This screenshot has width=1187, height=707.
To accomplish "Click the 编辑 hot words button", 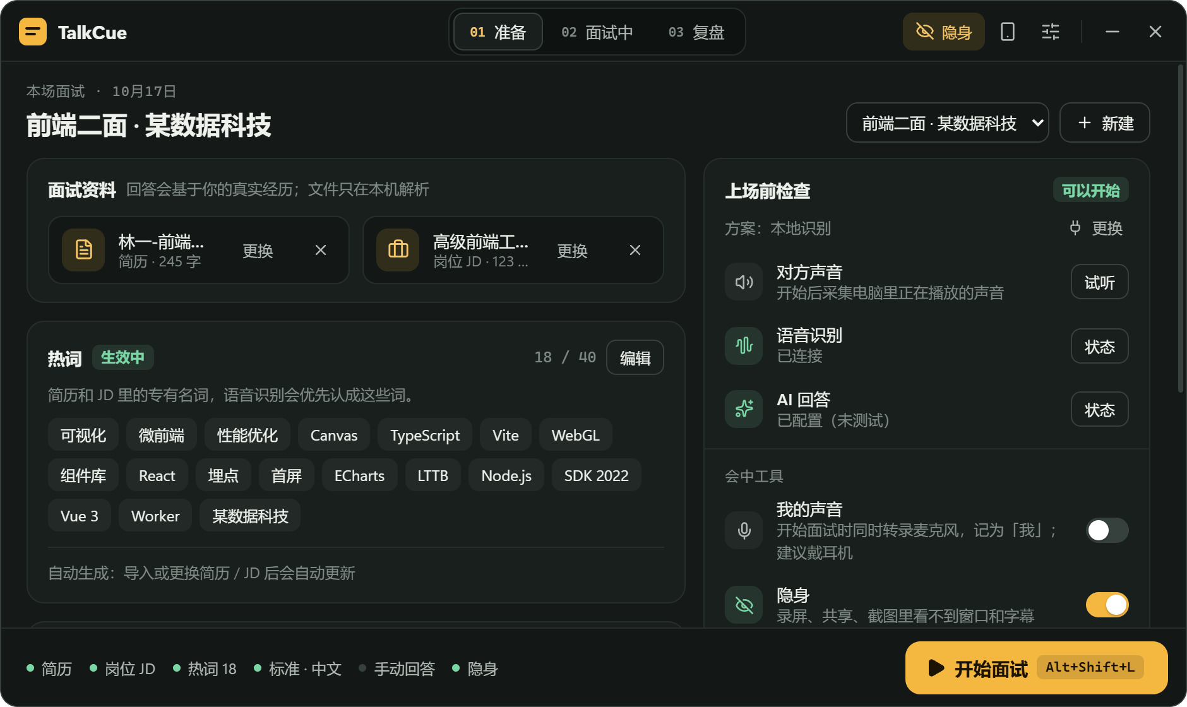I will 635,357.
